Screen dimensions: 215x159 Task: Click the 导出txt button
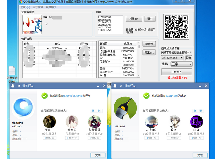149,53
